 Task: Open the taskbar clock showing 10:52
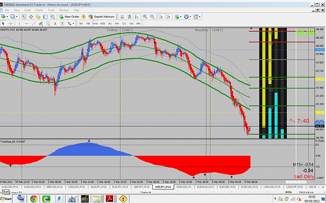click(x=311, y=199)
